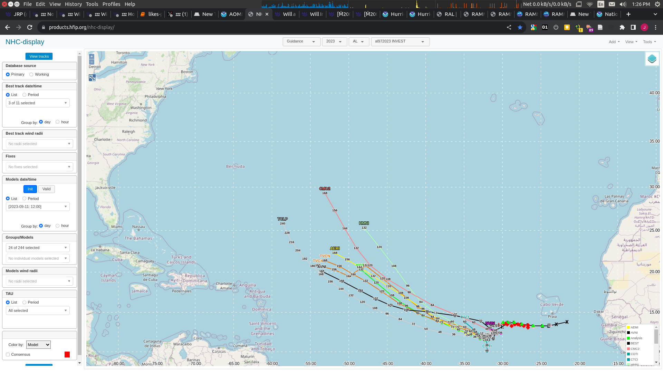Open the 01 extension icon
This screenshot has width=663, height=373.
tap(545, 27)
